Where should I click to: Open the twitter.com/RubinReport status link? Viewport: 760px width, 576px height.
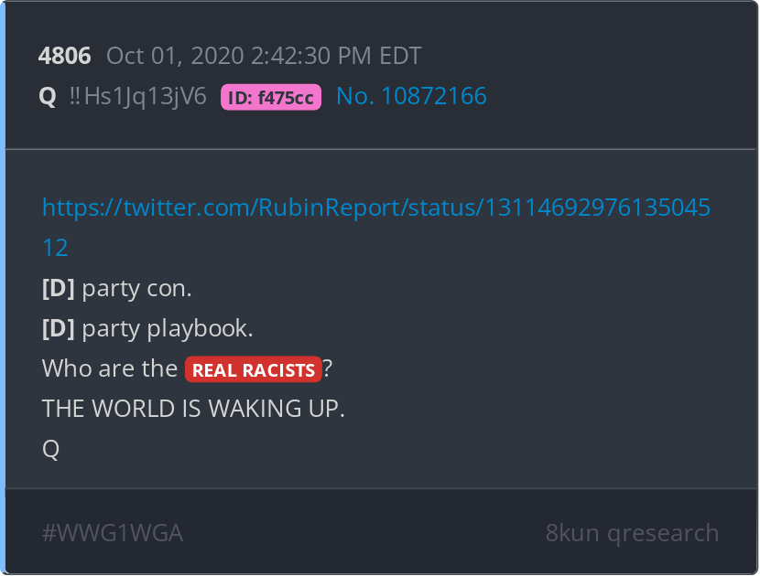(376, 208)
